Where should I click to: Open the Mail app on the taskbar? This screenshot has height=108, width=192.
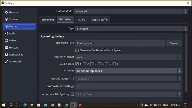click(46, 105)
